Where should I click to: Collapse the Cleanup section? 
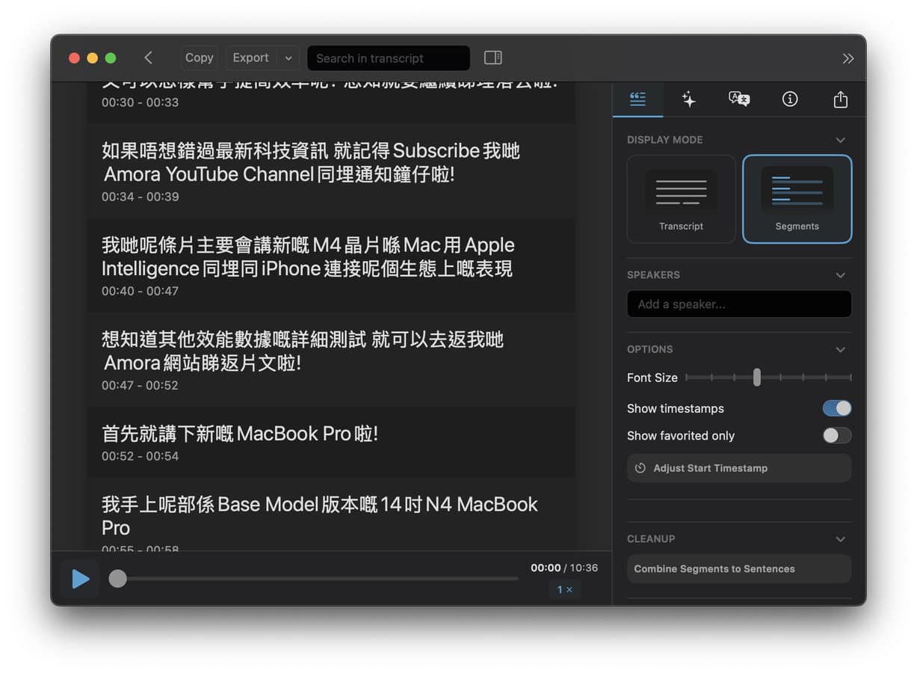(840, 539)
